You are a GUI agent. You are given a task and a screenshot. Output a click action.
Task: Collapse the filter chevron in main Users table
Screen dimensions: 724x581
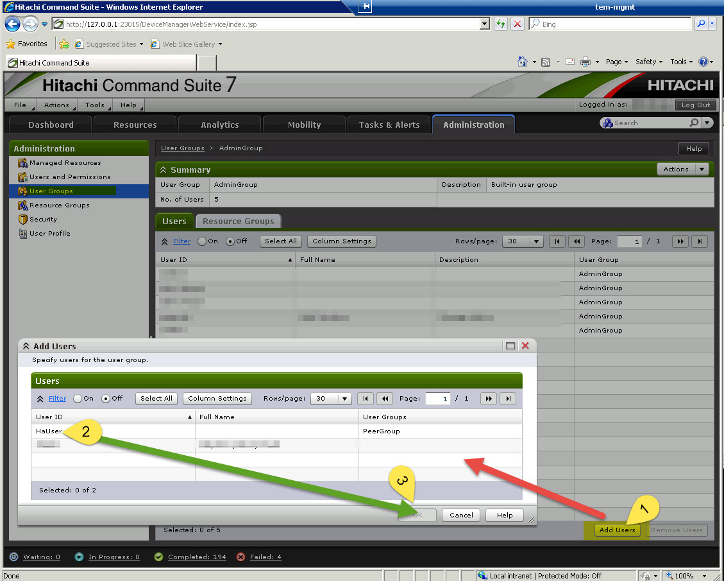pyautogui.click(x=164, y=241)
